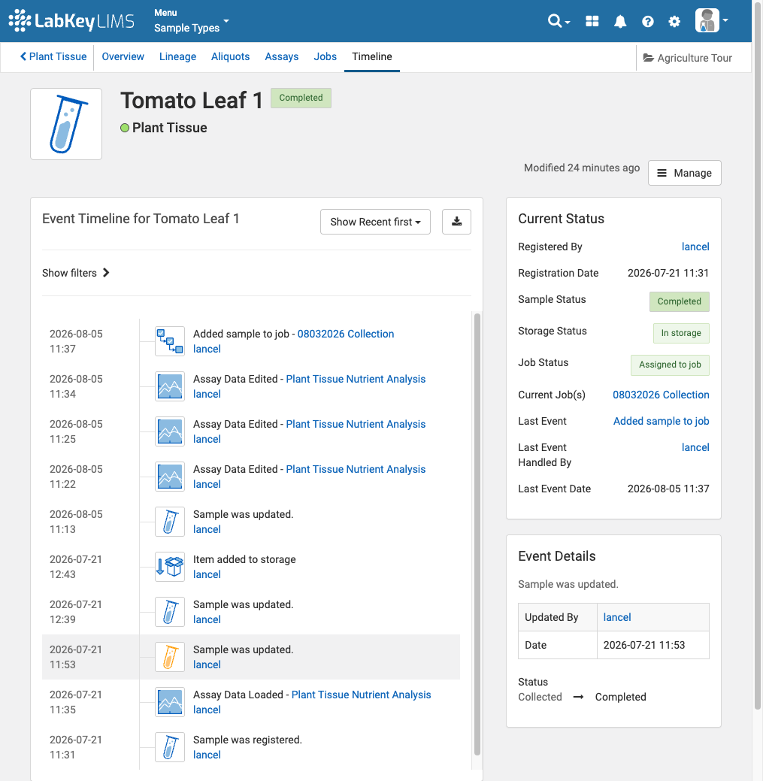
Task: Click Registration Date '2026-07-21 11:31' value
Action: 668,273
